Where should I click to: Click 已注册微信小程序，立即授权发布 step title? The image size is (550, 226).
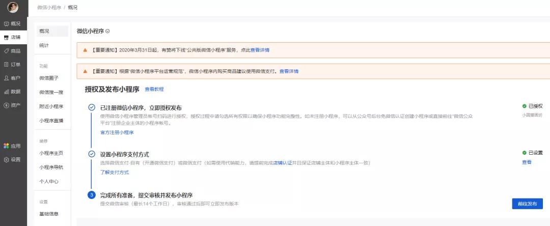[x=141, y=107]
